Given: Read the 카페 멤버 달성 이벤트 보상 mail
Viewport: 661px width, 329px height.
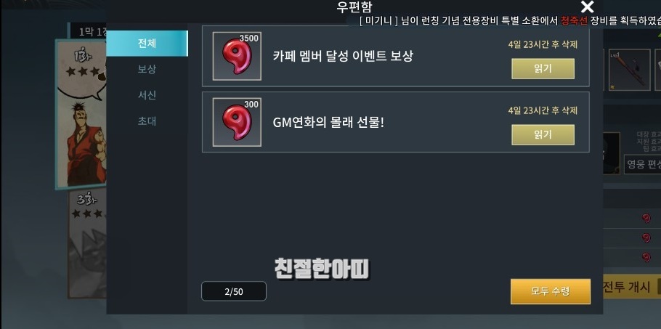Looking at the screenshot, I should 543,69.
